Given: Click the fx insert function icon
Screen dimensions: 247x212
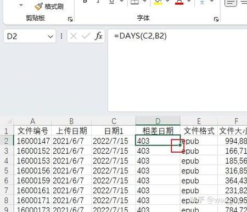Looking at the screenshot, I should (99, 36).
